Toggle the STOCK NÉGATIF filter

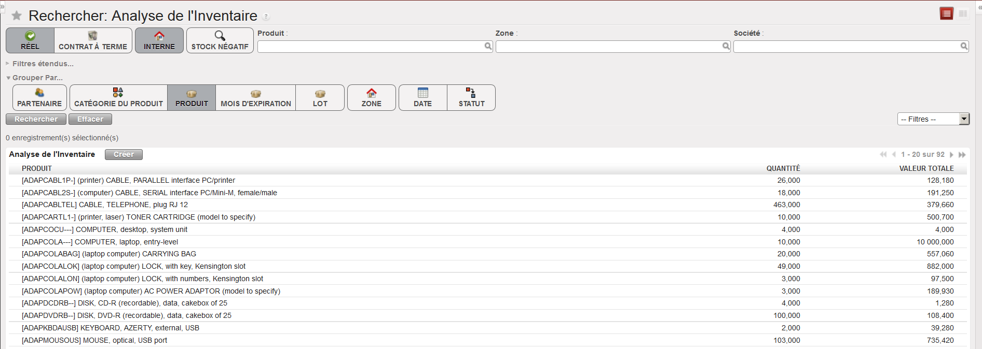(x=220, y=40)
